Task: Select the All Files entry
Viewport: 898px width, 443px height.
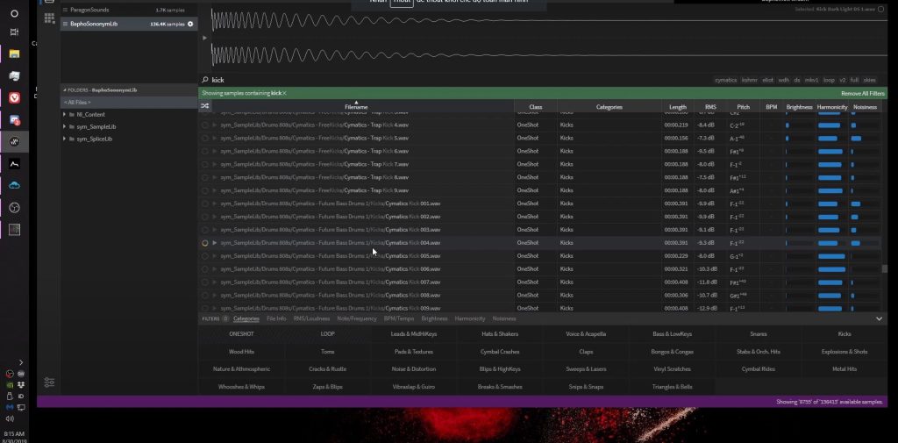Action: [x=130, y=102]
